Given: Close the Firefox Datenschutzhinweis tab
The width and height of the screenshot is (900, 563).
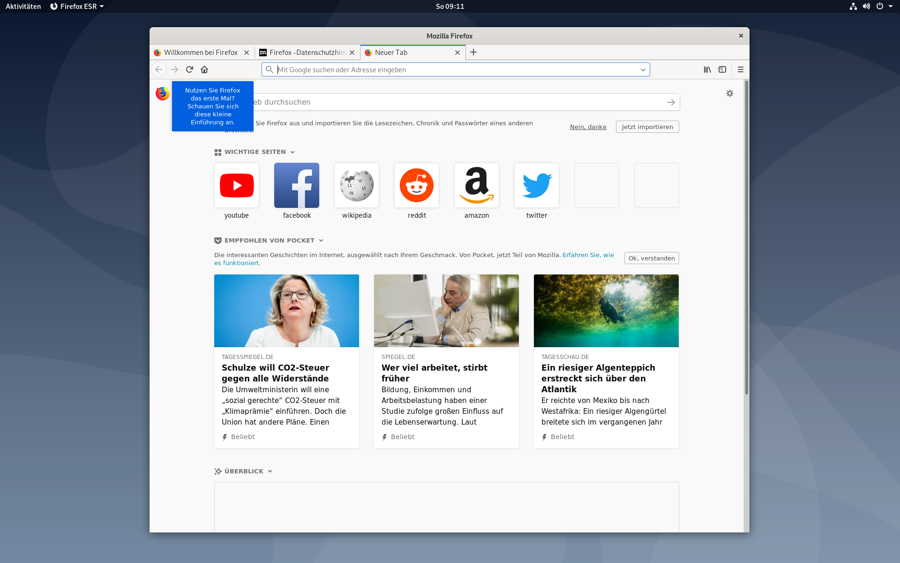Looking at the screenshot, I should point(352,53).
